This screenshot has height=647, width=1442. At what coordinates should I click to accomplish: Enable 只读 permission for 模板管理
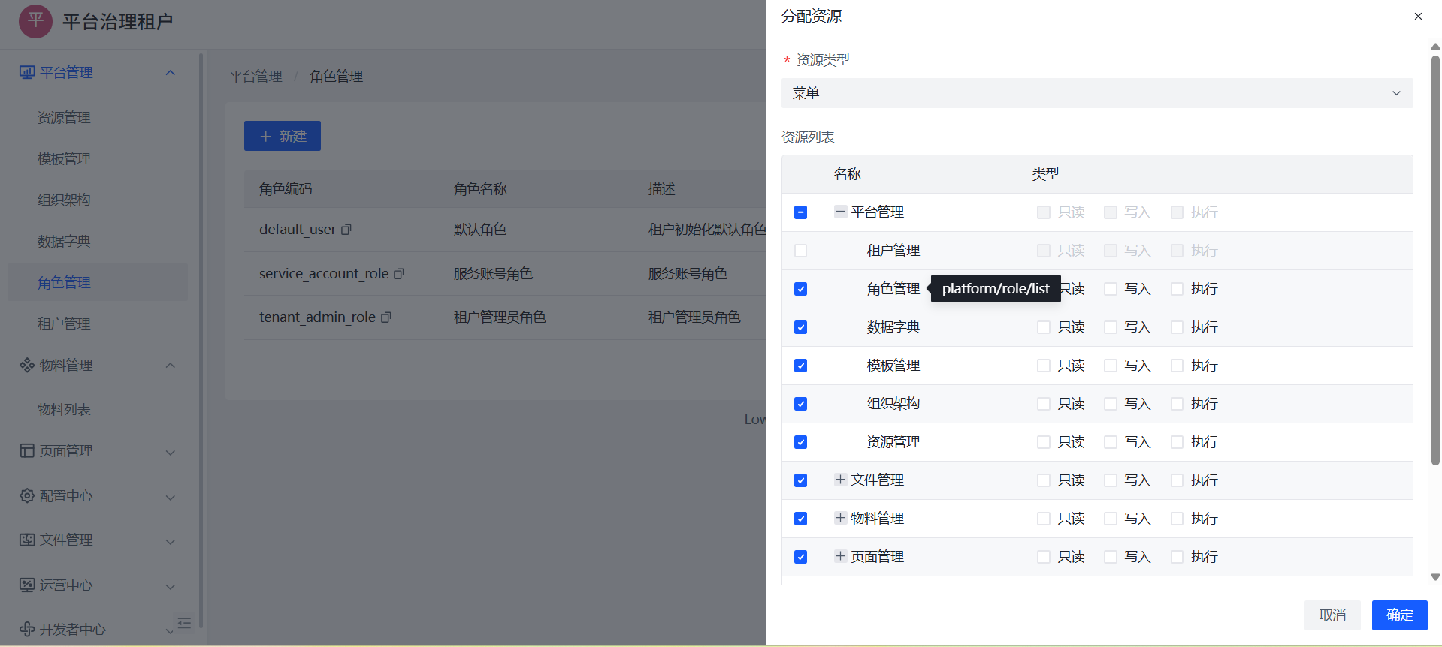[1043, 366]
